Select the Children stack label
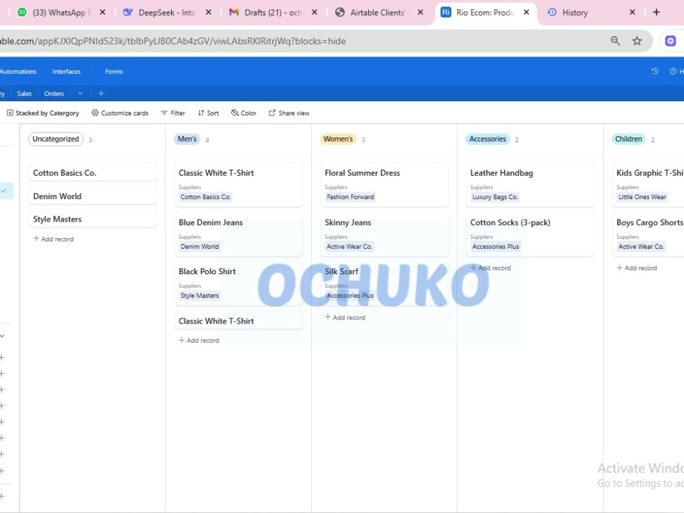Viewport: 684px width, 513px height. [x=628, y=139]
